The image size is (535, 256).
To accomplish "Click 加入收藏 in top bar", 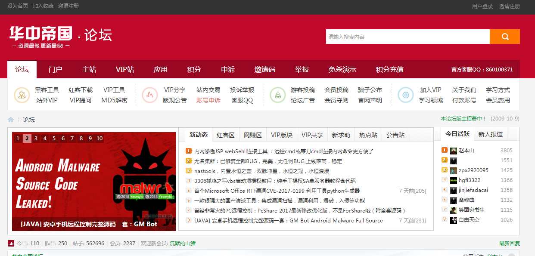I will pyautogui.click(x=43, y=6).
